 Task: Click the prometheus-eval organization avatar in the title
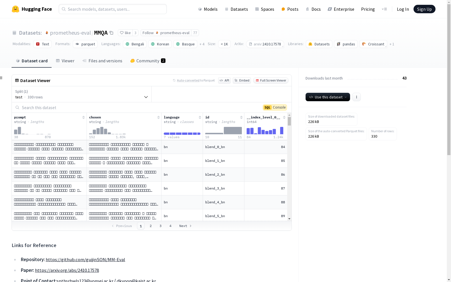pyautogui.click(x=47, y=33)
